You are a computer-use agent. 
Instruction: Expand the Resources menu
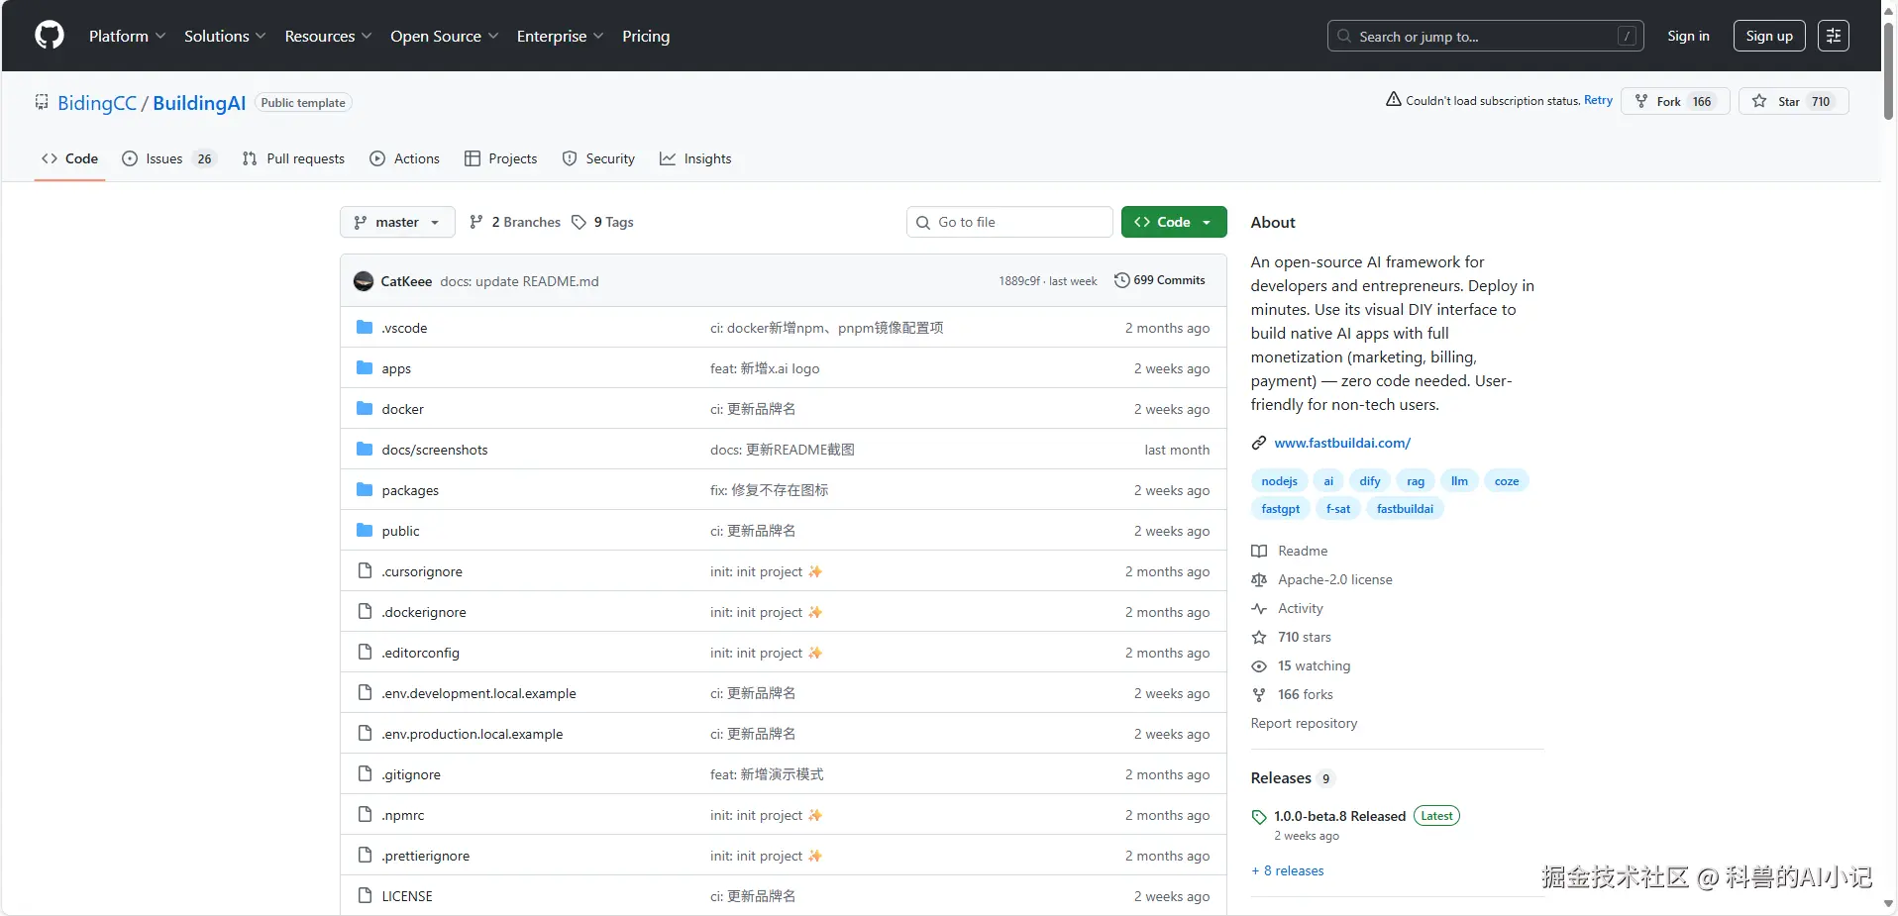coord(328,36)
